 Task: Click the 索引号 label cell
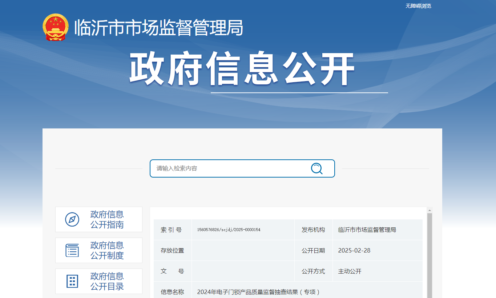click(x=171, y=230)
